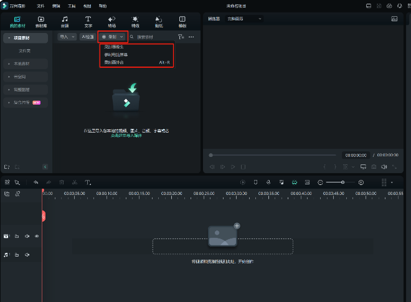Mute audio track 1 speaker icon
Screen dimensions: 411x302
(27, 255)
